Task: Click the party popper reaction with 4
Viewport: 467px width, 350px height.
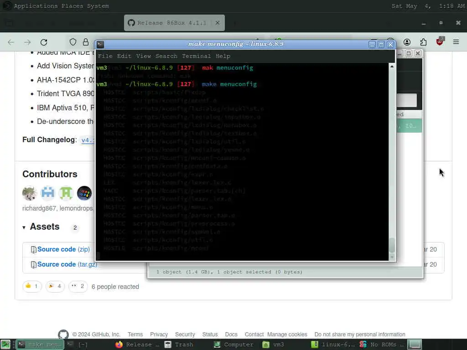Action: click(55, 286)
